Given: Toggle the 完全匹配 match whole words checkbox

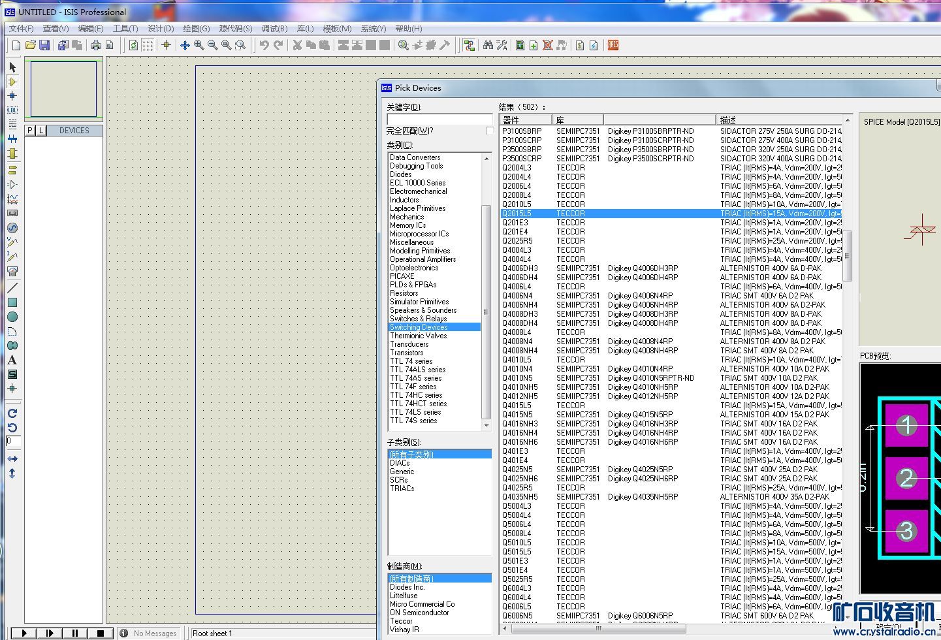Looking at the screenshot, I should pyautogui.click(x=490, y=131).
